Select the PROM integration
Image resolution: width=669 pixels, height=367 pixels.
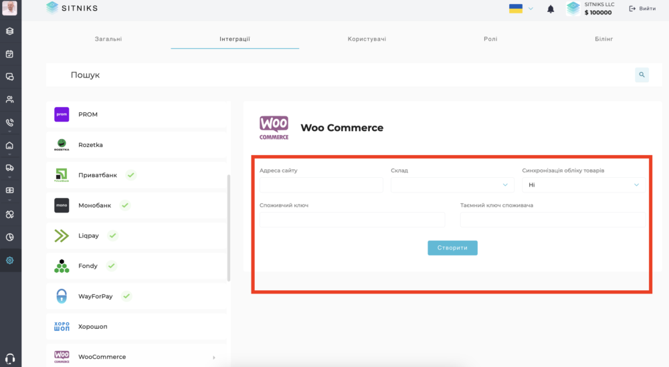click(136, 114)
